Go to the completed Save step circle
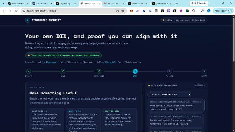 [63, 72]
